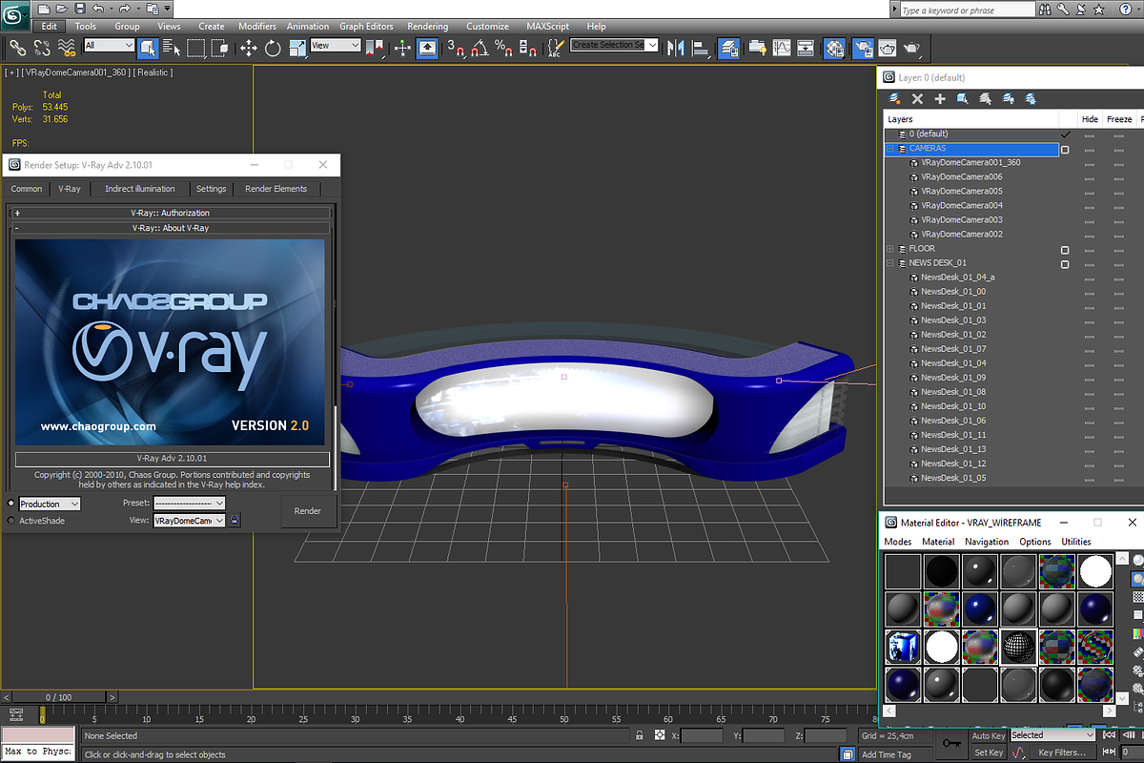Select the ActiveShade radio button

click(x=11, y=521)
